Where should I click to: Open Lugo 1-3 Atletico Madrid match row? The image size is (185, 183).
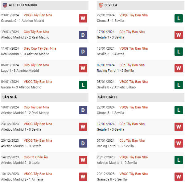(20, 71)
